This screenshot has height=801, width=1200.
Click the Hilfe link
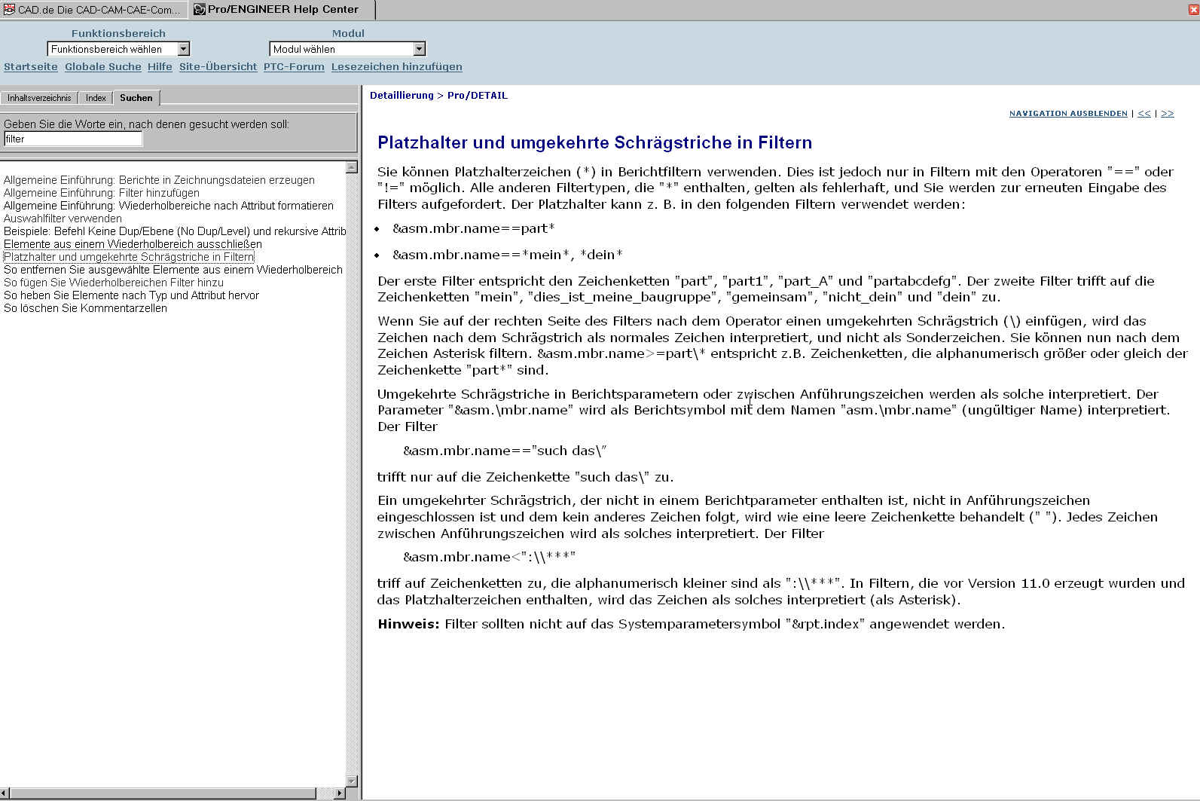click(160, 66)
